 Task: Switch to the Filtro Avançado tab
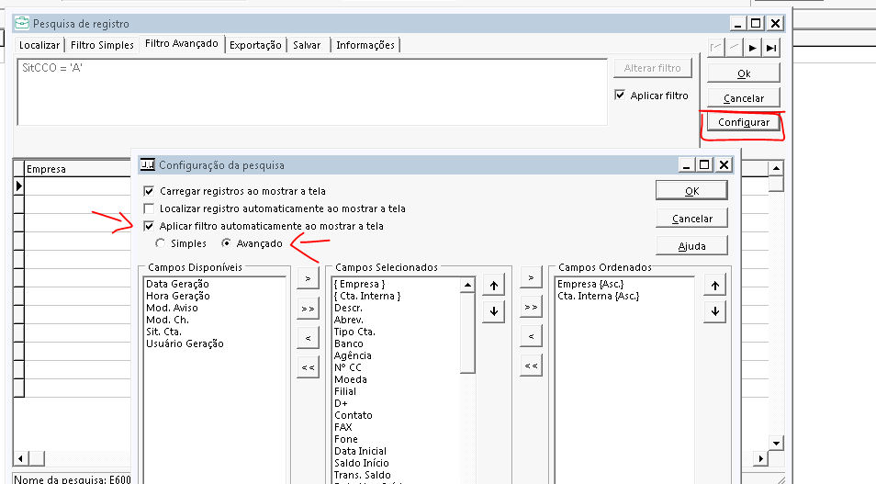click(x=182, y=43)
